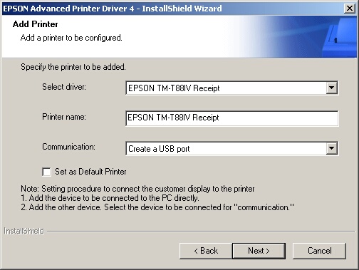This screenshot has height=270, width=359.
Task: Click the Communication label
Action: pyautogui.click(x=68, y=147)
